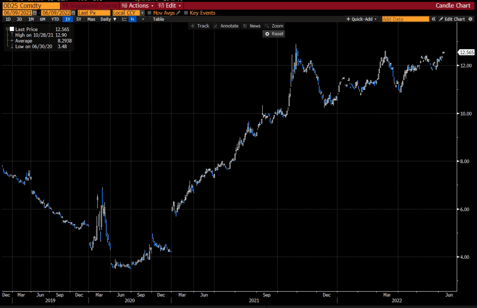Image resolution: width=477 pixels, height=308 pixels.
Task: Activate the Zoom magnifier tool
Action: 274,26
